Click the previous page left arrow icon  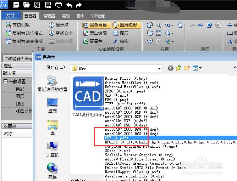pos(192,25)
